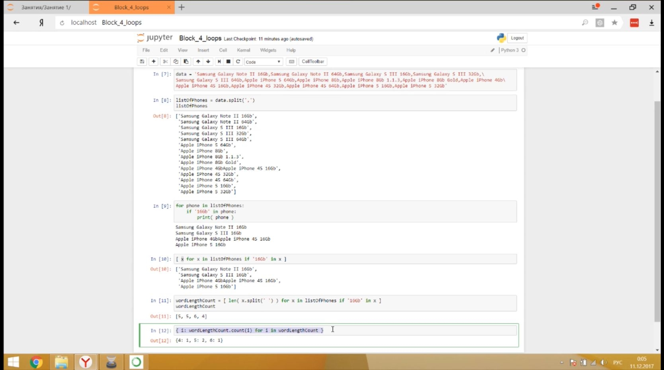The width and height of the screenshot is (664, 370).
Task: Rename notebook by clicking the Block_4_loops title
Action: (x=200, y=38)
